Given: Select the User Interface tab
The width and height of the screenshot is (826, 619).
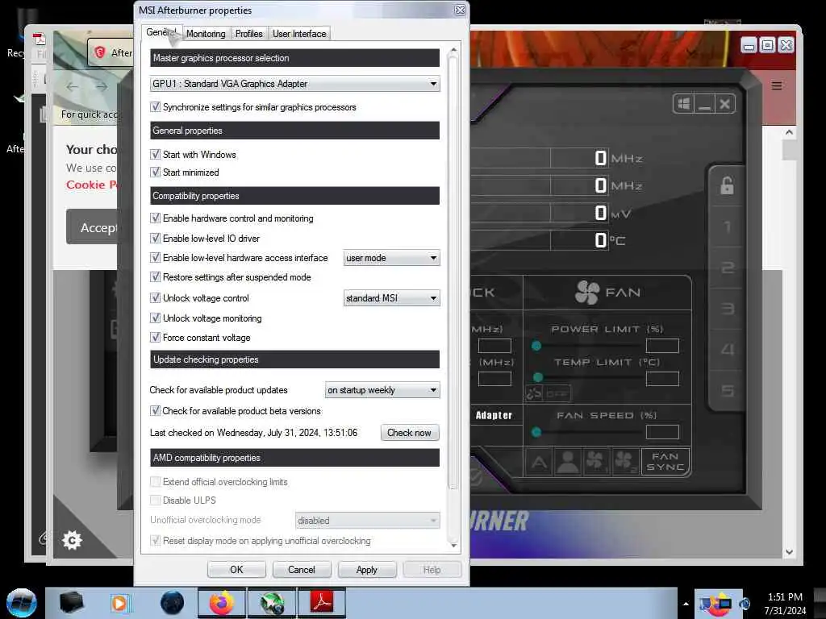Looking at the screenshot, I should click(x=299, y=34).
